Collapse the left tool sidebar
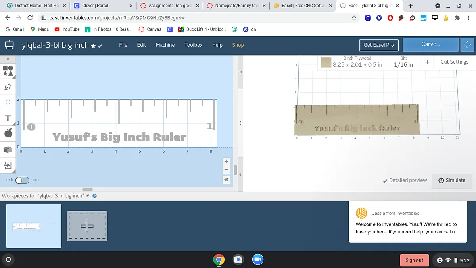The height and width of the screenshot is (268, 476). click(x=8, y=59)
